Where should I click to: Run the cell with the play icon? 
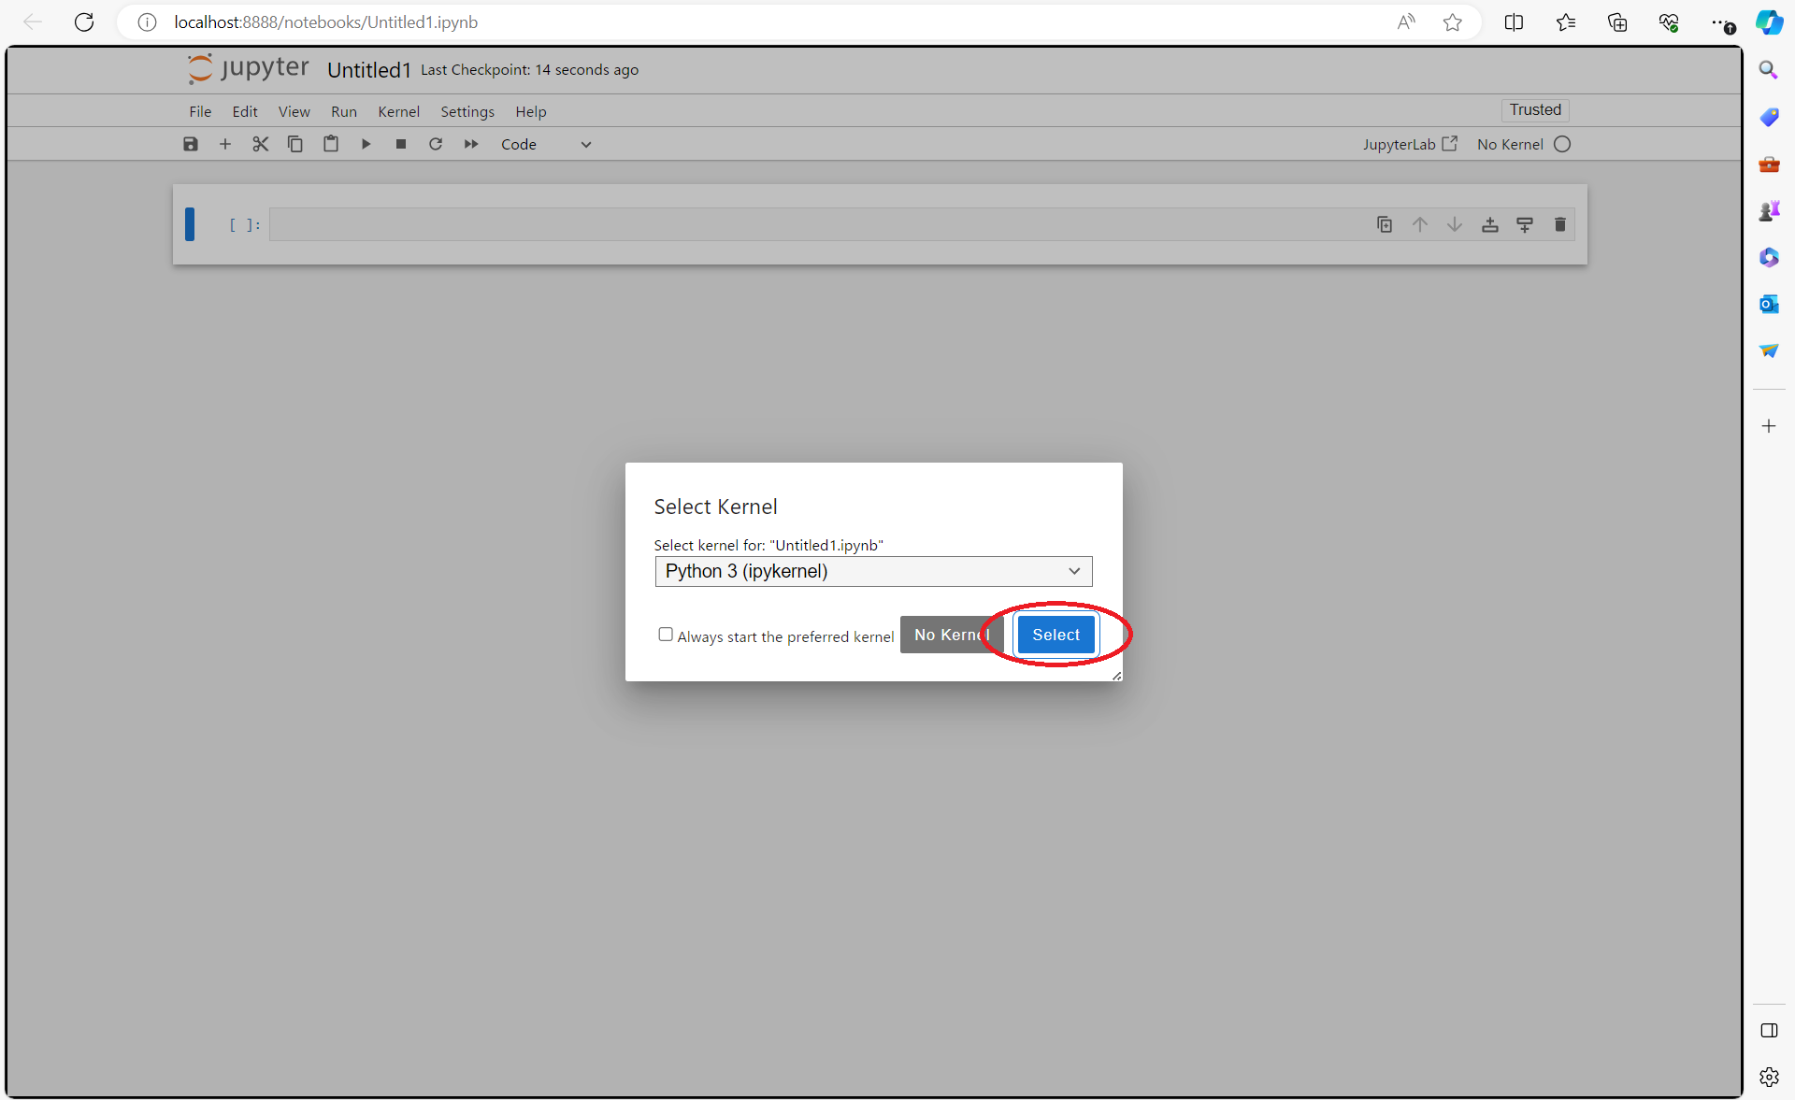(366, 144)
